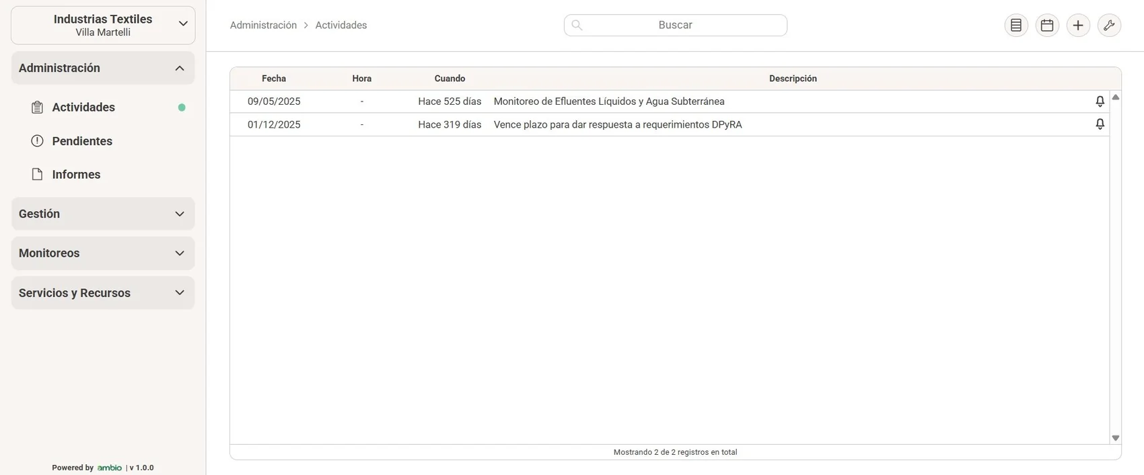Click the document icon beside Informes

click(x=38, y=175)
